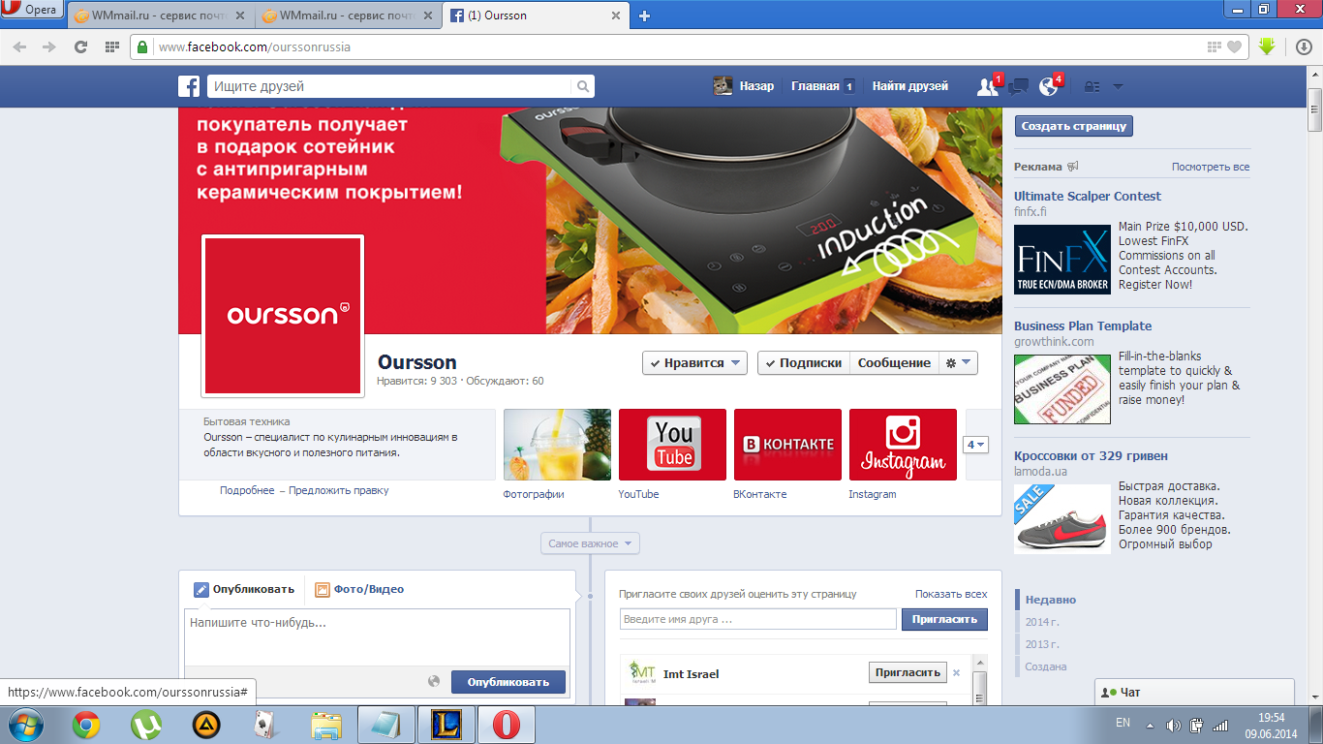Click FinFX ad image
The width and height of the screenshot is (1323, 744).
point(1062,260)
